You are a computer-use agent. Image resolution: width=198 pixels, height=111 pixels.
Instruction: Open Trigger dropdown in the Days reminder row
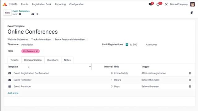[150, 86]
